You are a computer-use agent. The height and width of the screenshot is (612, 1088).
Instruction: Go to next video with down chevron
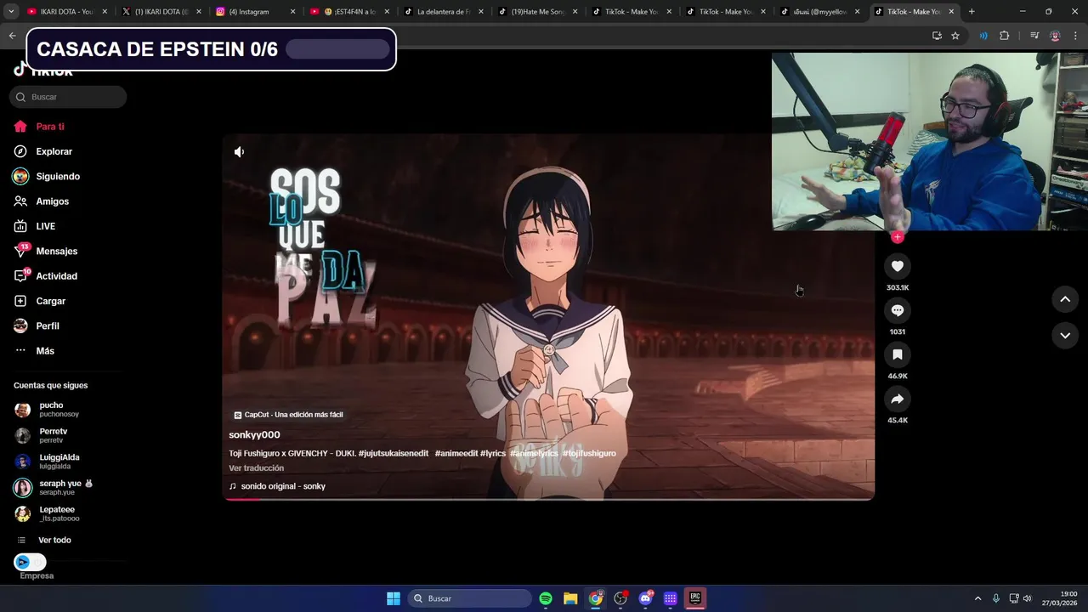pos(1065,336)
